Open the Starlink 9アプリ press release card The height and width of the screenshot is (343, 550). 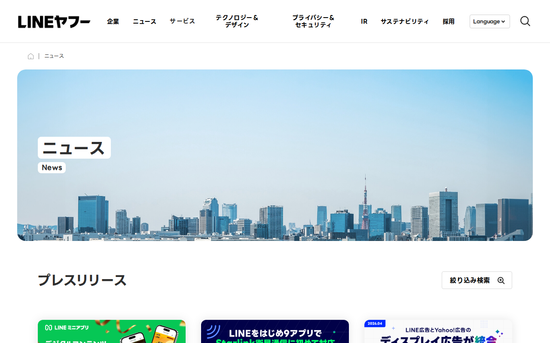[275, 331]
